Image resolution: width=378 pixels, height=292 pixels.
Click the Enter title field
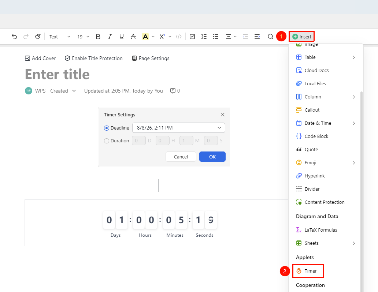coord(58,74)
